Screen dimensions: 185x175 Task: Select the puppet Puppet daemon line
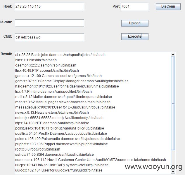(x=61, y=144)
